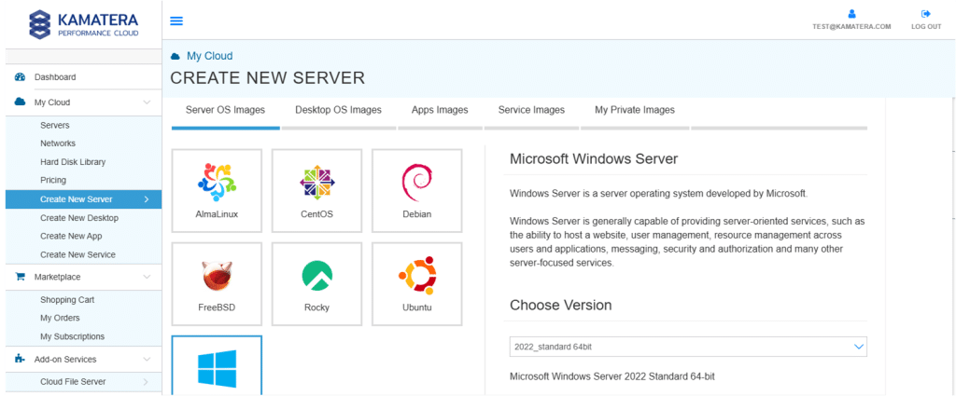Image resolution: width=956 pixels, height=396 pixels.
Task: Pick the FreeBSD daemon logo tile
Action: point(217,284)
